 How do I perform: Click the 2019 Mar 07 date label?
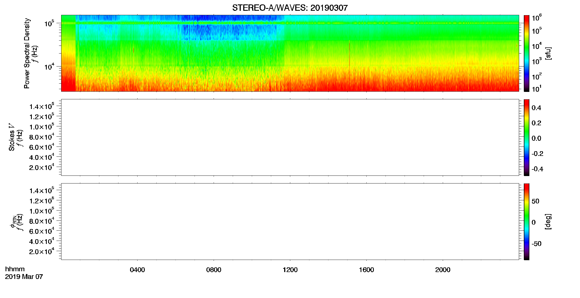click(x=24, y=277)
